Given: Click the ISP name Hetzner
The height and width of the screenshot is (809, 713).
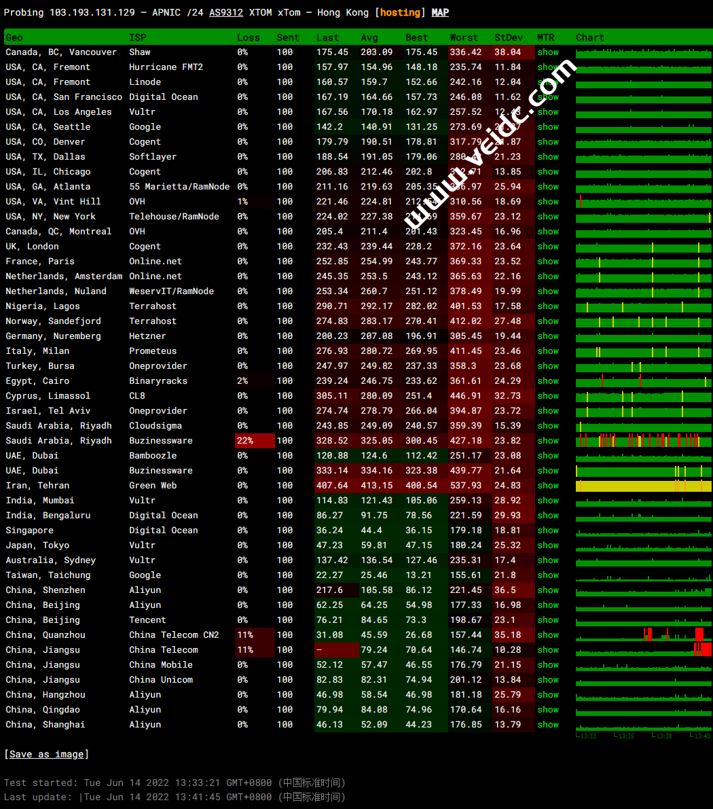Looking at the screenshot, I should (147, 336).
